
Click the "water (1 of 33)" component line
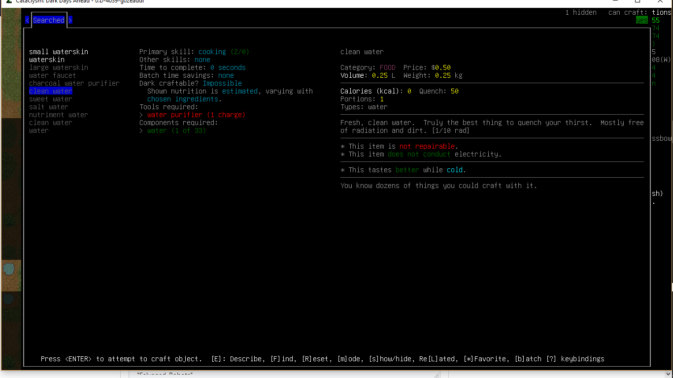pyautogui.click(x=176, y=130)
